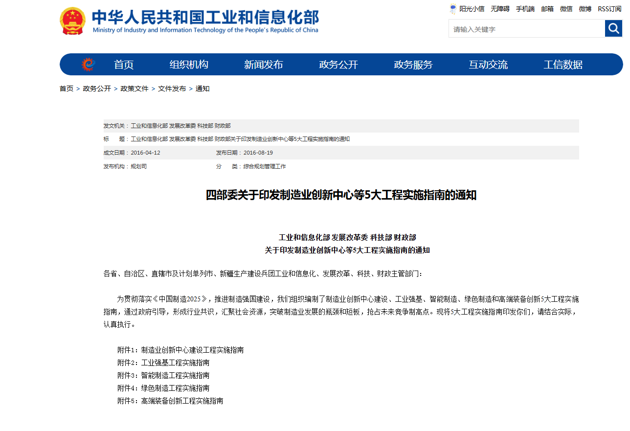Click the magnifier search button
The height and width of the screenshot is (431, 630).
click(x=613, y=29)
